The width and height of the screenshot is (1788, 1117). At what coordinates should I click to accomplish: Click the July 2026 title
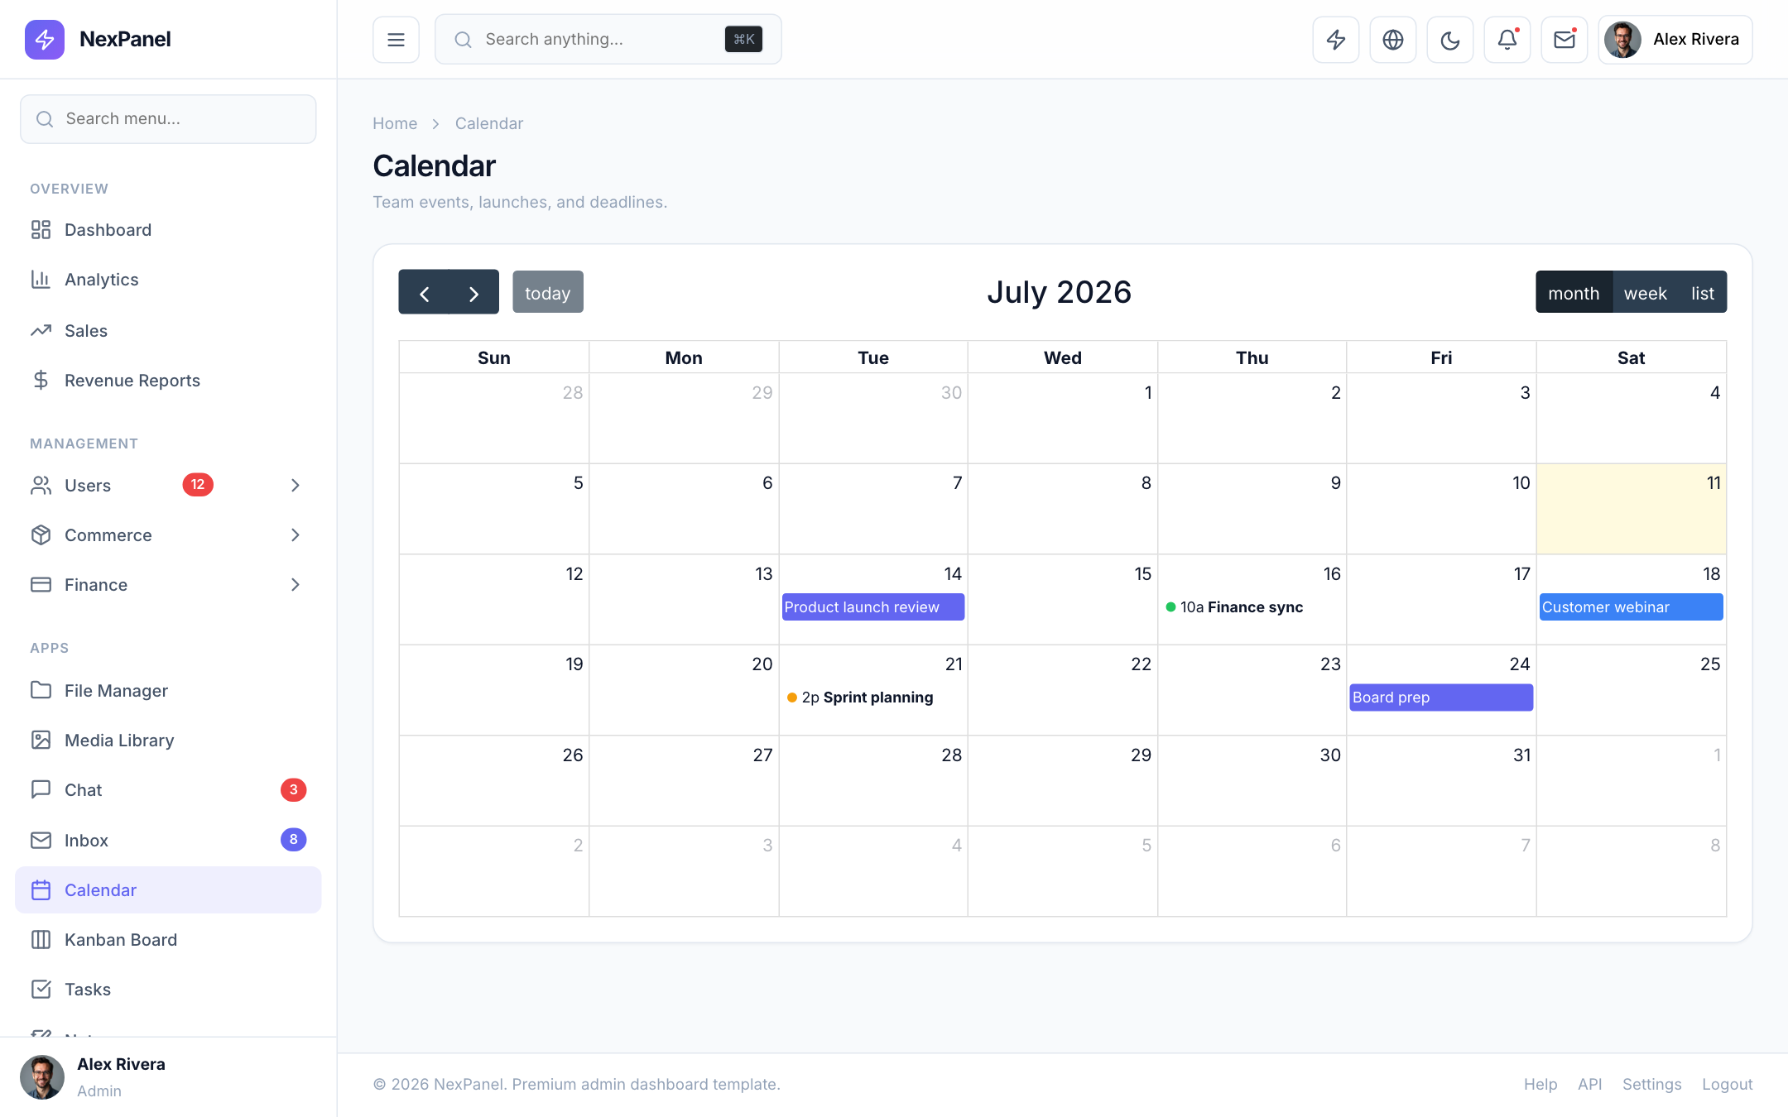click(x=1059, y=292)
